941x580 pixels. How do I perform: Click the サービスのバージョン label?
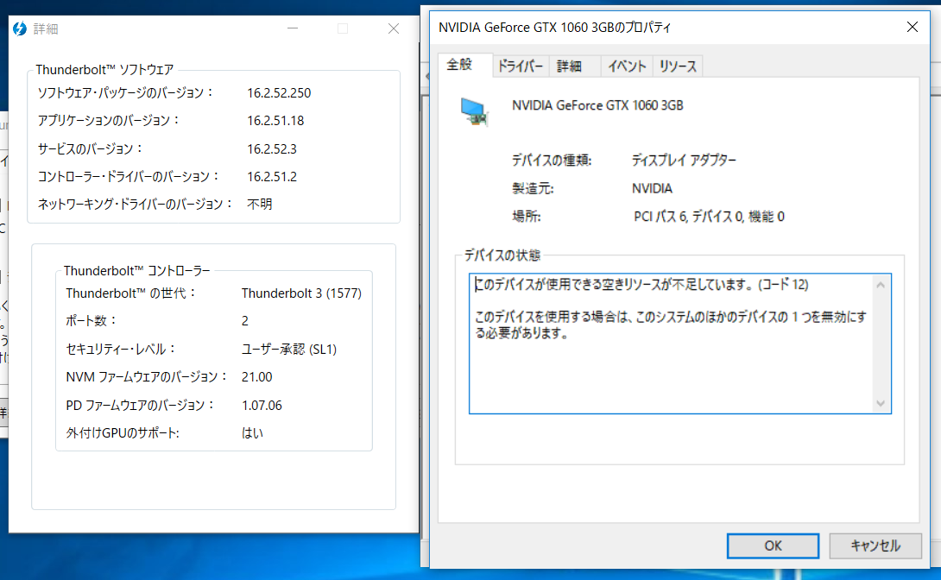[90, 148]
